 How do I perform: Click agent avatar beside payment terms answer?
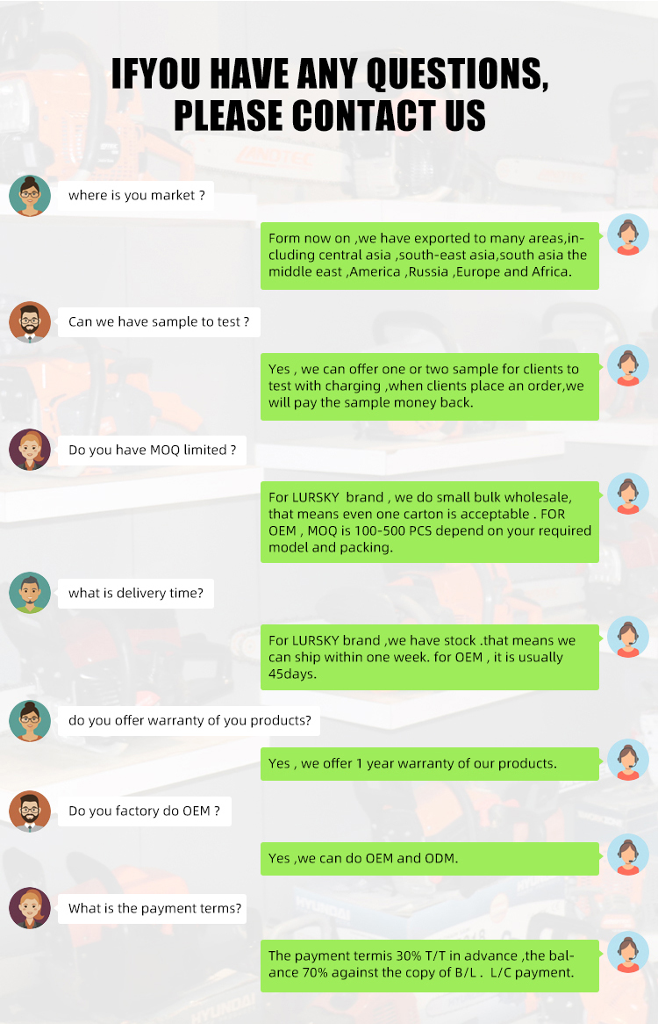pos(628,952)
